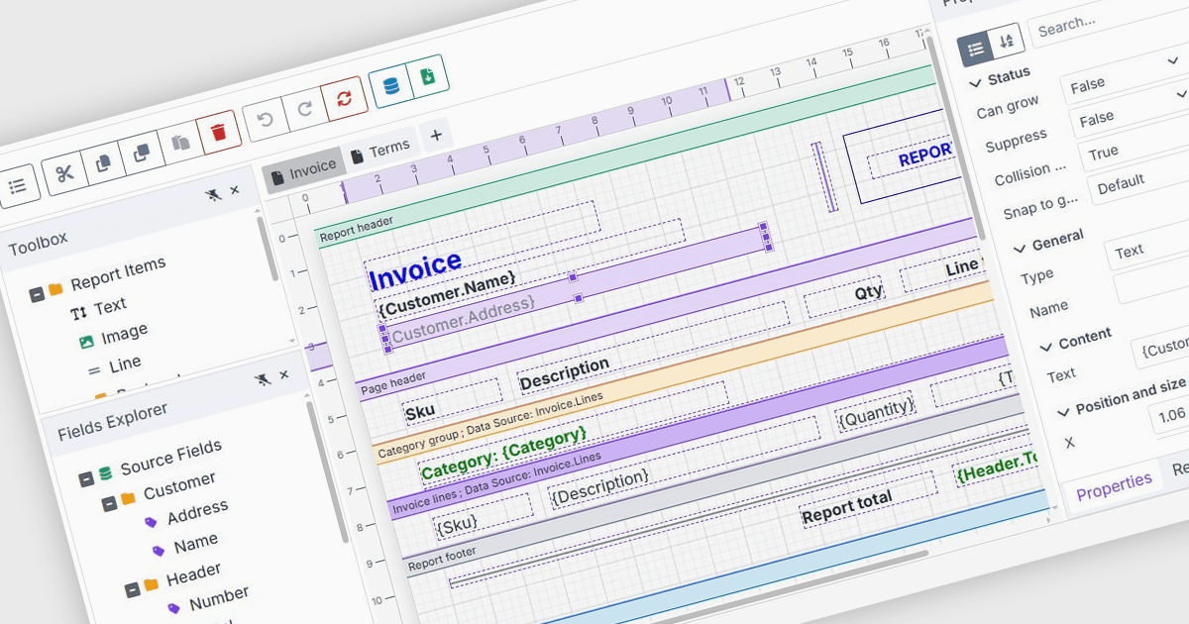
Task: Select the Description column heading
Action: click(x=564, y=373)
